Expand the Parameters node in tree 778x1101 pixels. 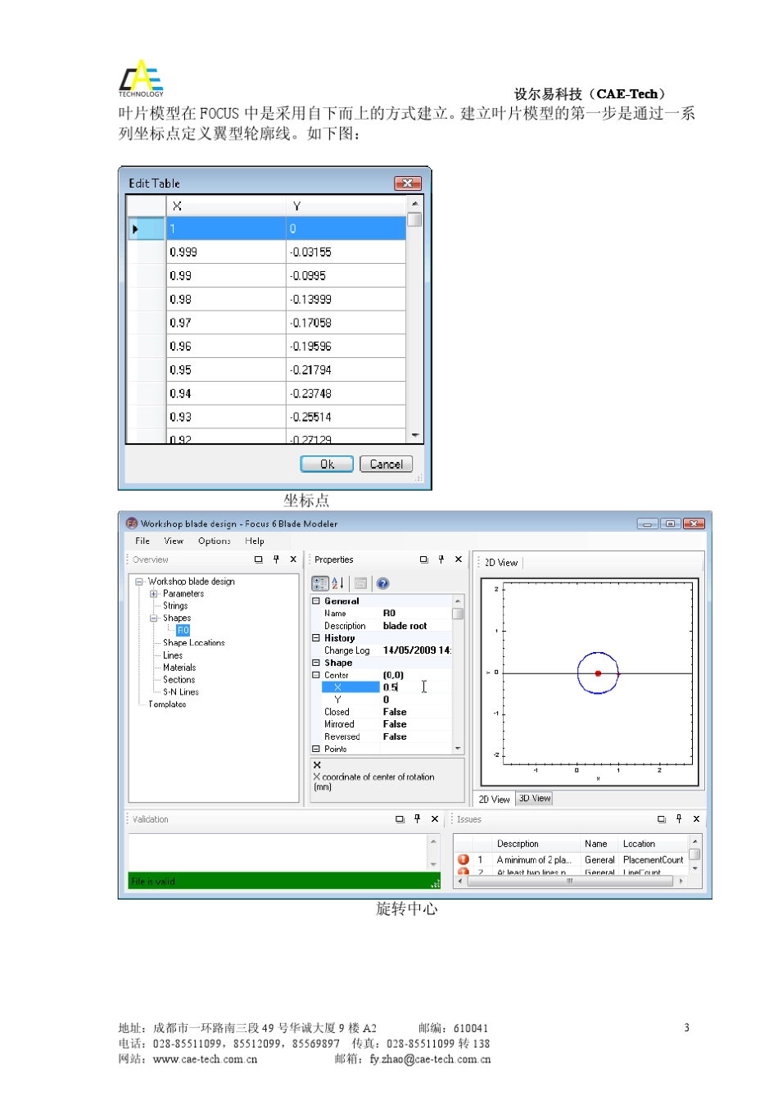(153, 594)
